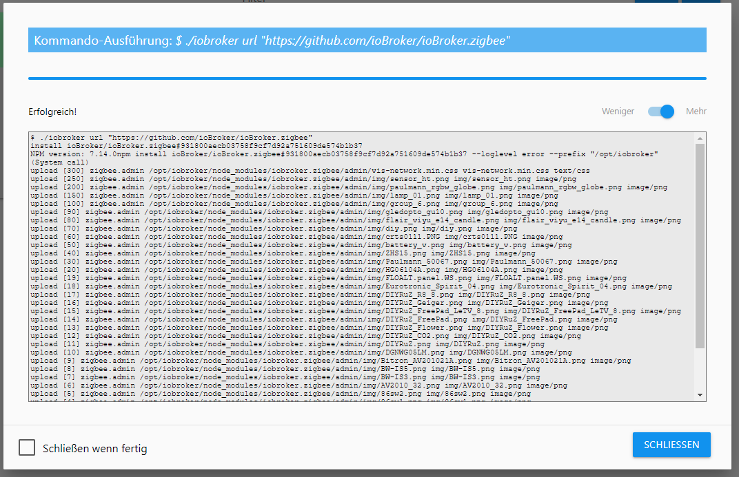This screenshot has height=477, width=739.
Task: Click the upload [6] AV2010_32.png line
Action: point(298,385)
